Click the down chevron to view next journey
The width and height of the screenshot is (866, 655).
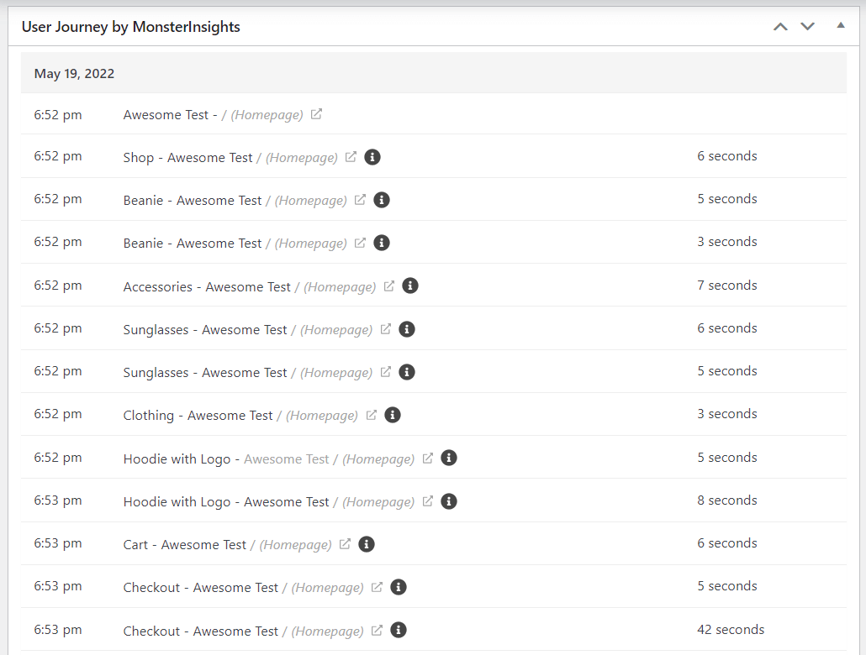click(x=807, y=26)
